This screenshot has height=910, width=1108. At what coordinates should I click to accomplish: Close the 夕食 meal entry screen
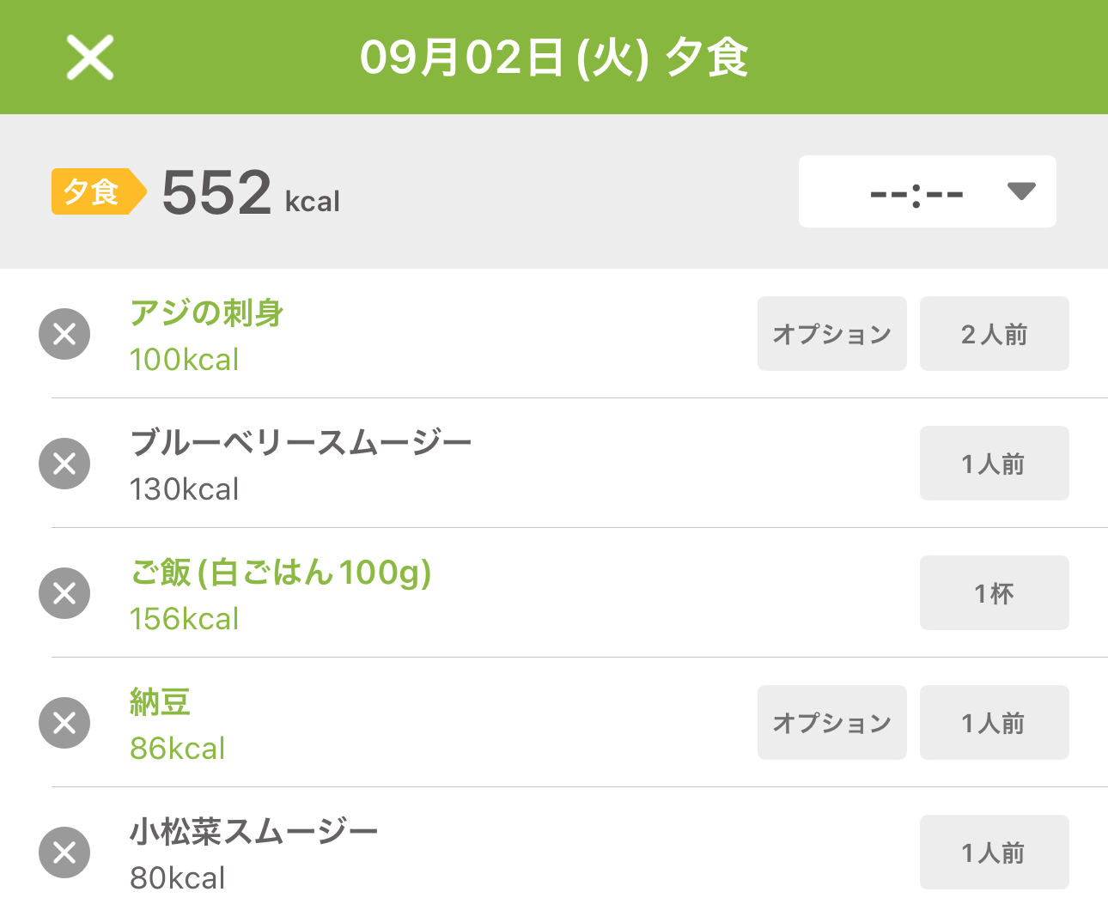90,58
